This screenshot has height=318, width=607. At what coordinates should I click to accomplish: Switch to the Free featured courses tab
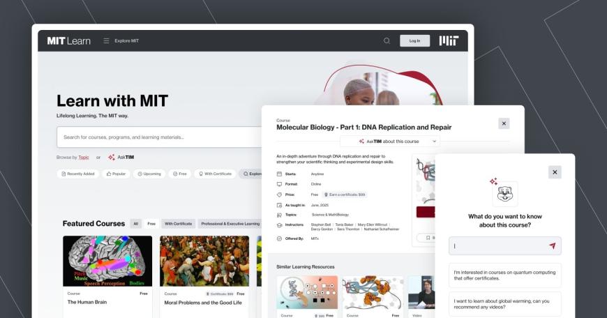(151, 224)
